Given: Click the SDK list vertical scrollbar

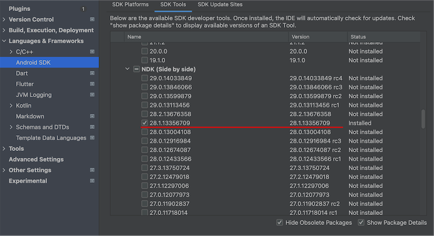Looking at the screenshot, I should (423, 119).
